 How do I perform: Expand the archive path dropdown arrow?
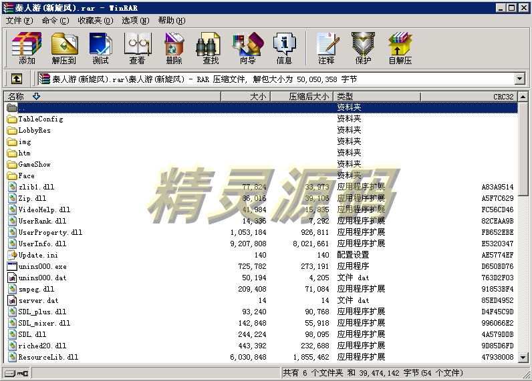pos(519,79)
